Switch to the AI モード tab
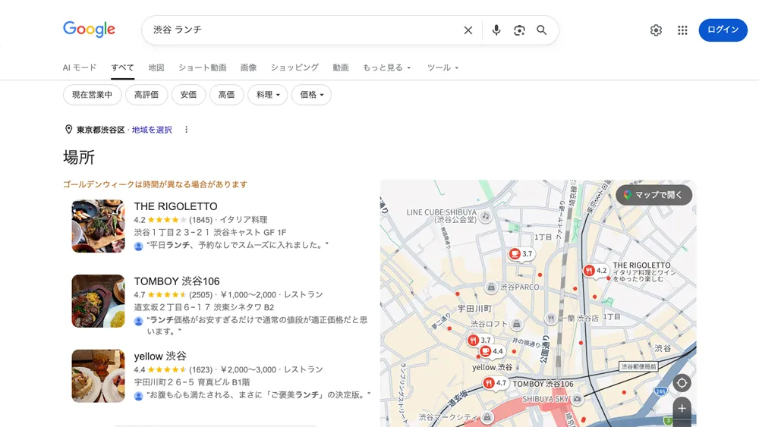This screenshot has width=759, height=427. [x=80, y=68]
